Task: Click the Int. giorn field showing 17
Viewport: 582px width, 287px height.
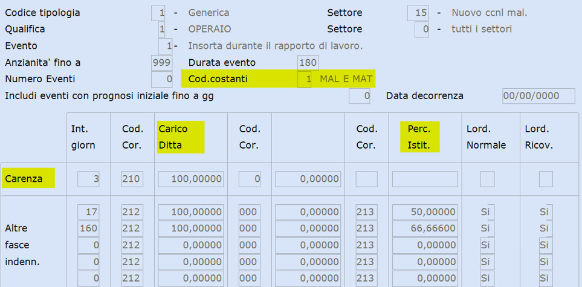Action: coord(88,212)
